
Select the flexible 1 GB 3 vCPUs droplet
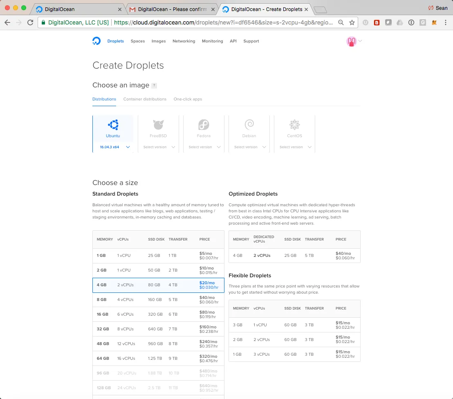click(294, 354)
